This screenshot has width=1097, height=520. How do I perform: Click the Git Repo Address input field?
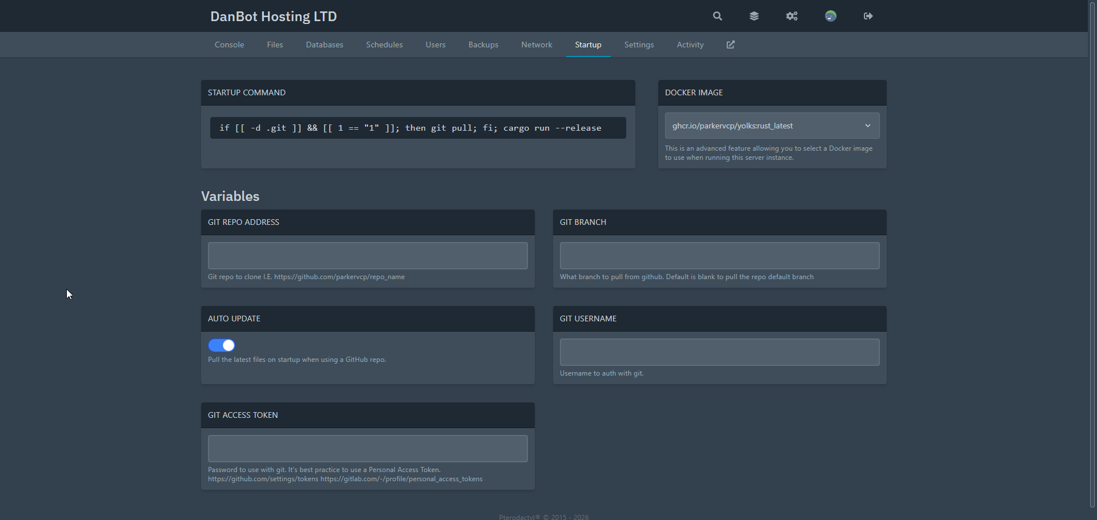[x=367, y=255]
